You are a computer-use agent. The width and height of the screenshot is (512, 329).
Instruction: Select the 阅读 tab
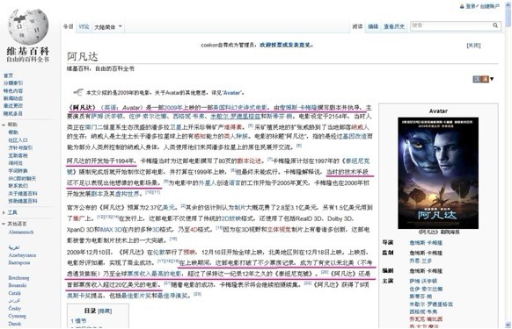tap(357, 26)
